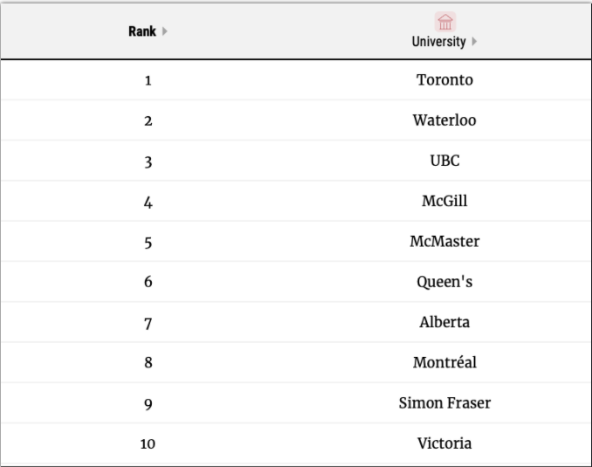The image size is (592, 467).
Task: Click on UBC university name
Action: [444, 161]
